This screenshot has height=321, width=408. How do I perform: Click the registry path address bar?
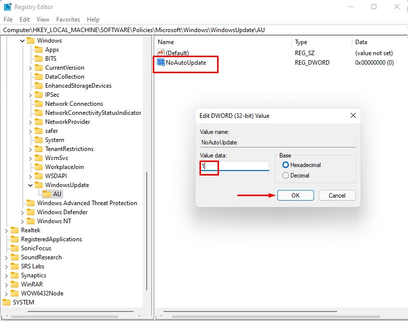[204, 30]
